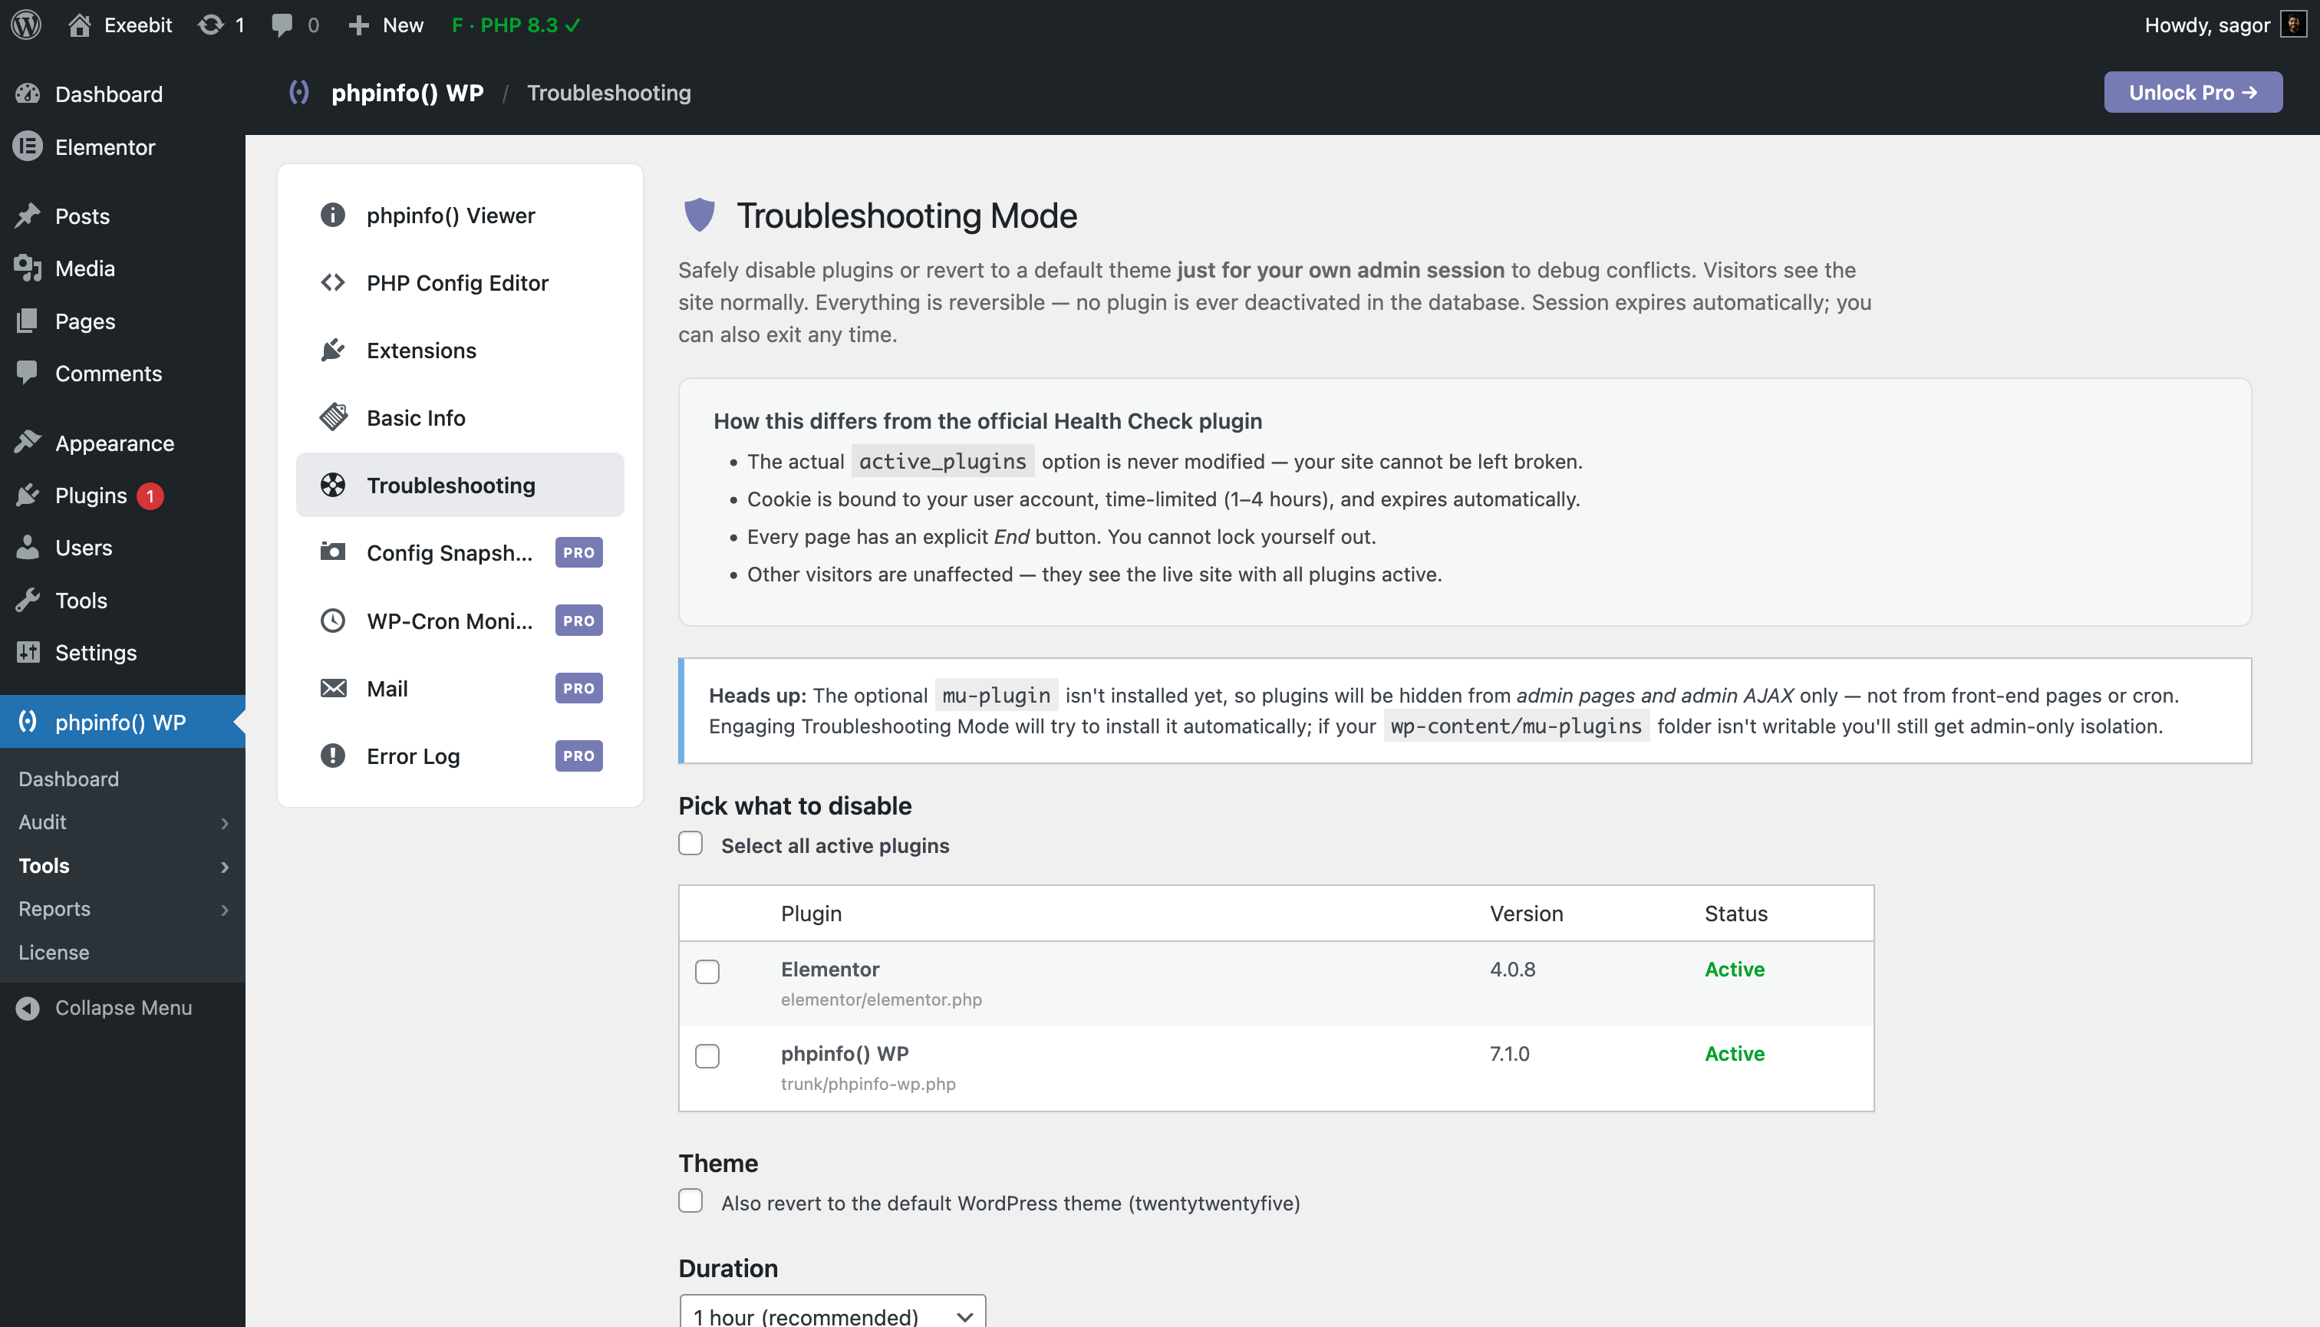Open the updates refresh icon in admin bar
This screenshot has height=1327, width=2320.
(210, 25)
